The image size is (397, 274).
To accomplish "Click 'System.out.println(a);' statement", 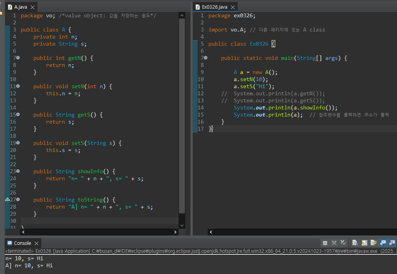I will [268, 115].
